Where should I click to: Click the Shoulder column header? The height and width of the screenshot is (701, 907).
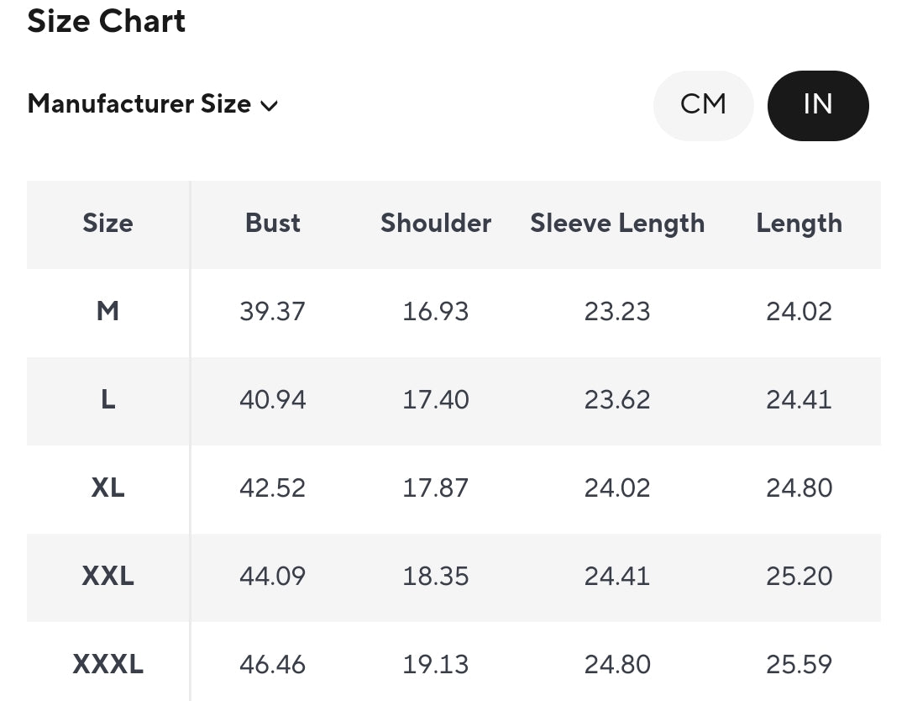pos(436,224)
